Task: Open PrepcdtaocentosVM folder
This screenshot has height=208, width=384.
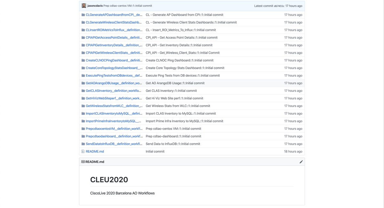Action: (x=114, y=128)
